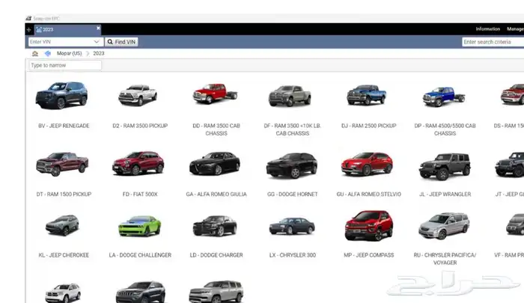Click the 'DT - RAM 1500 PICKUP' label
Viewport: 524px width, 303px height.
point(64,194)
